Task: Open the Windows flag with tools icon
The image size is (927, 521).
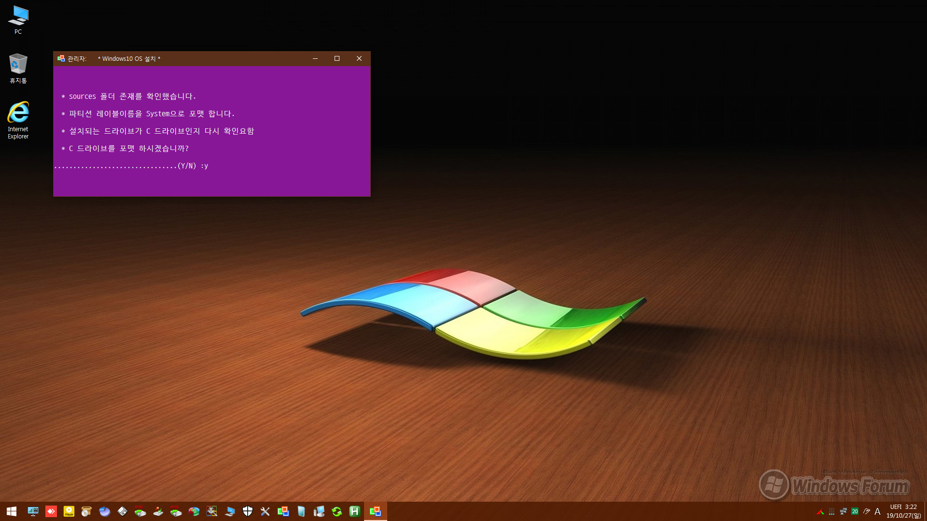Action: coord(211,511)
